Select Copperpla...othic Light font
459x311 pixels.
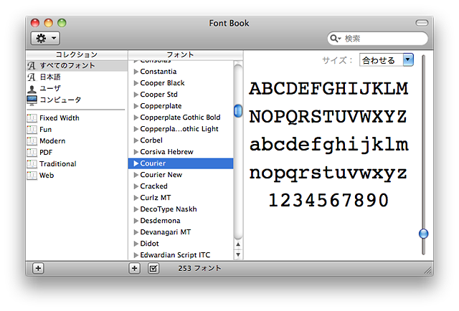click(x=181, y=129)
